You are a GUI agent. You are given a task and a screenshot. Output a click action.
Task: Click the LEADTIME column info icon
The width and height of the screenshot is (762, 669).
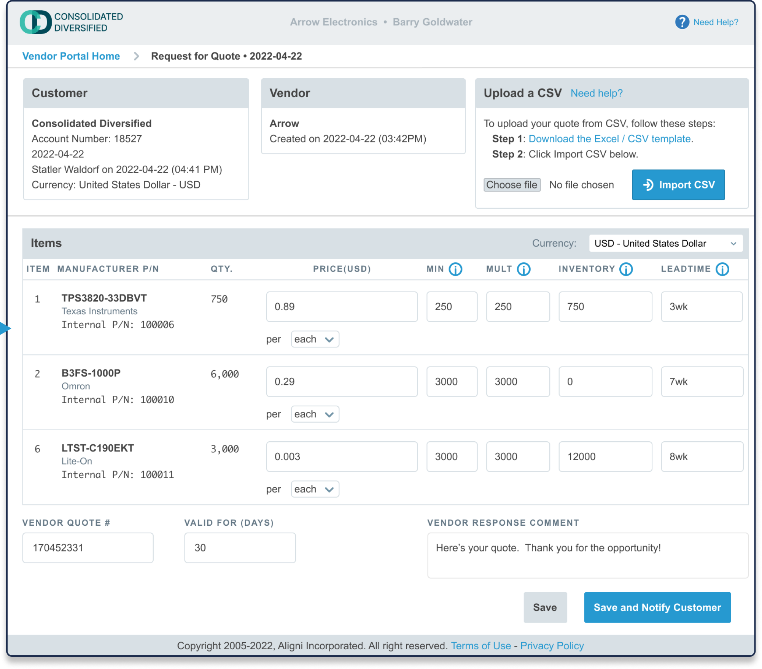click(722, 269)
